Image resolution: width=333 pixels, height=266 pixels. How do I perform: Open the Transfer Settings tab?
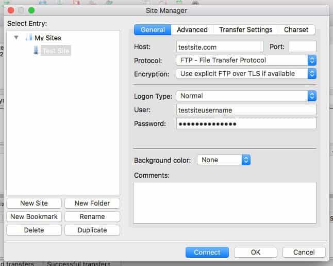[x=246, y=29]
